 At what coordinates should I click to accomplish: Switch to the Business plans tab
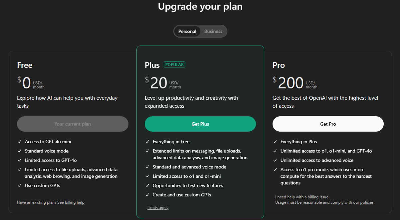pyautogui.click(x=213, y=31)
